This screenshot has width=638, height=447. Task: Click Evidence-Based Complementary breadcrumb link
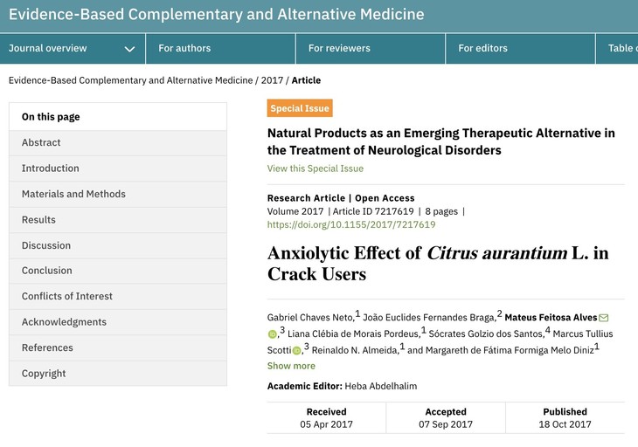(x=130, y=80)
